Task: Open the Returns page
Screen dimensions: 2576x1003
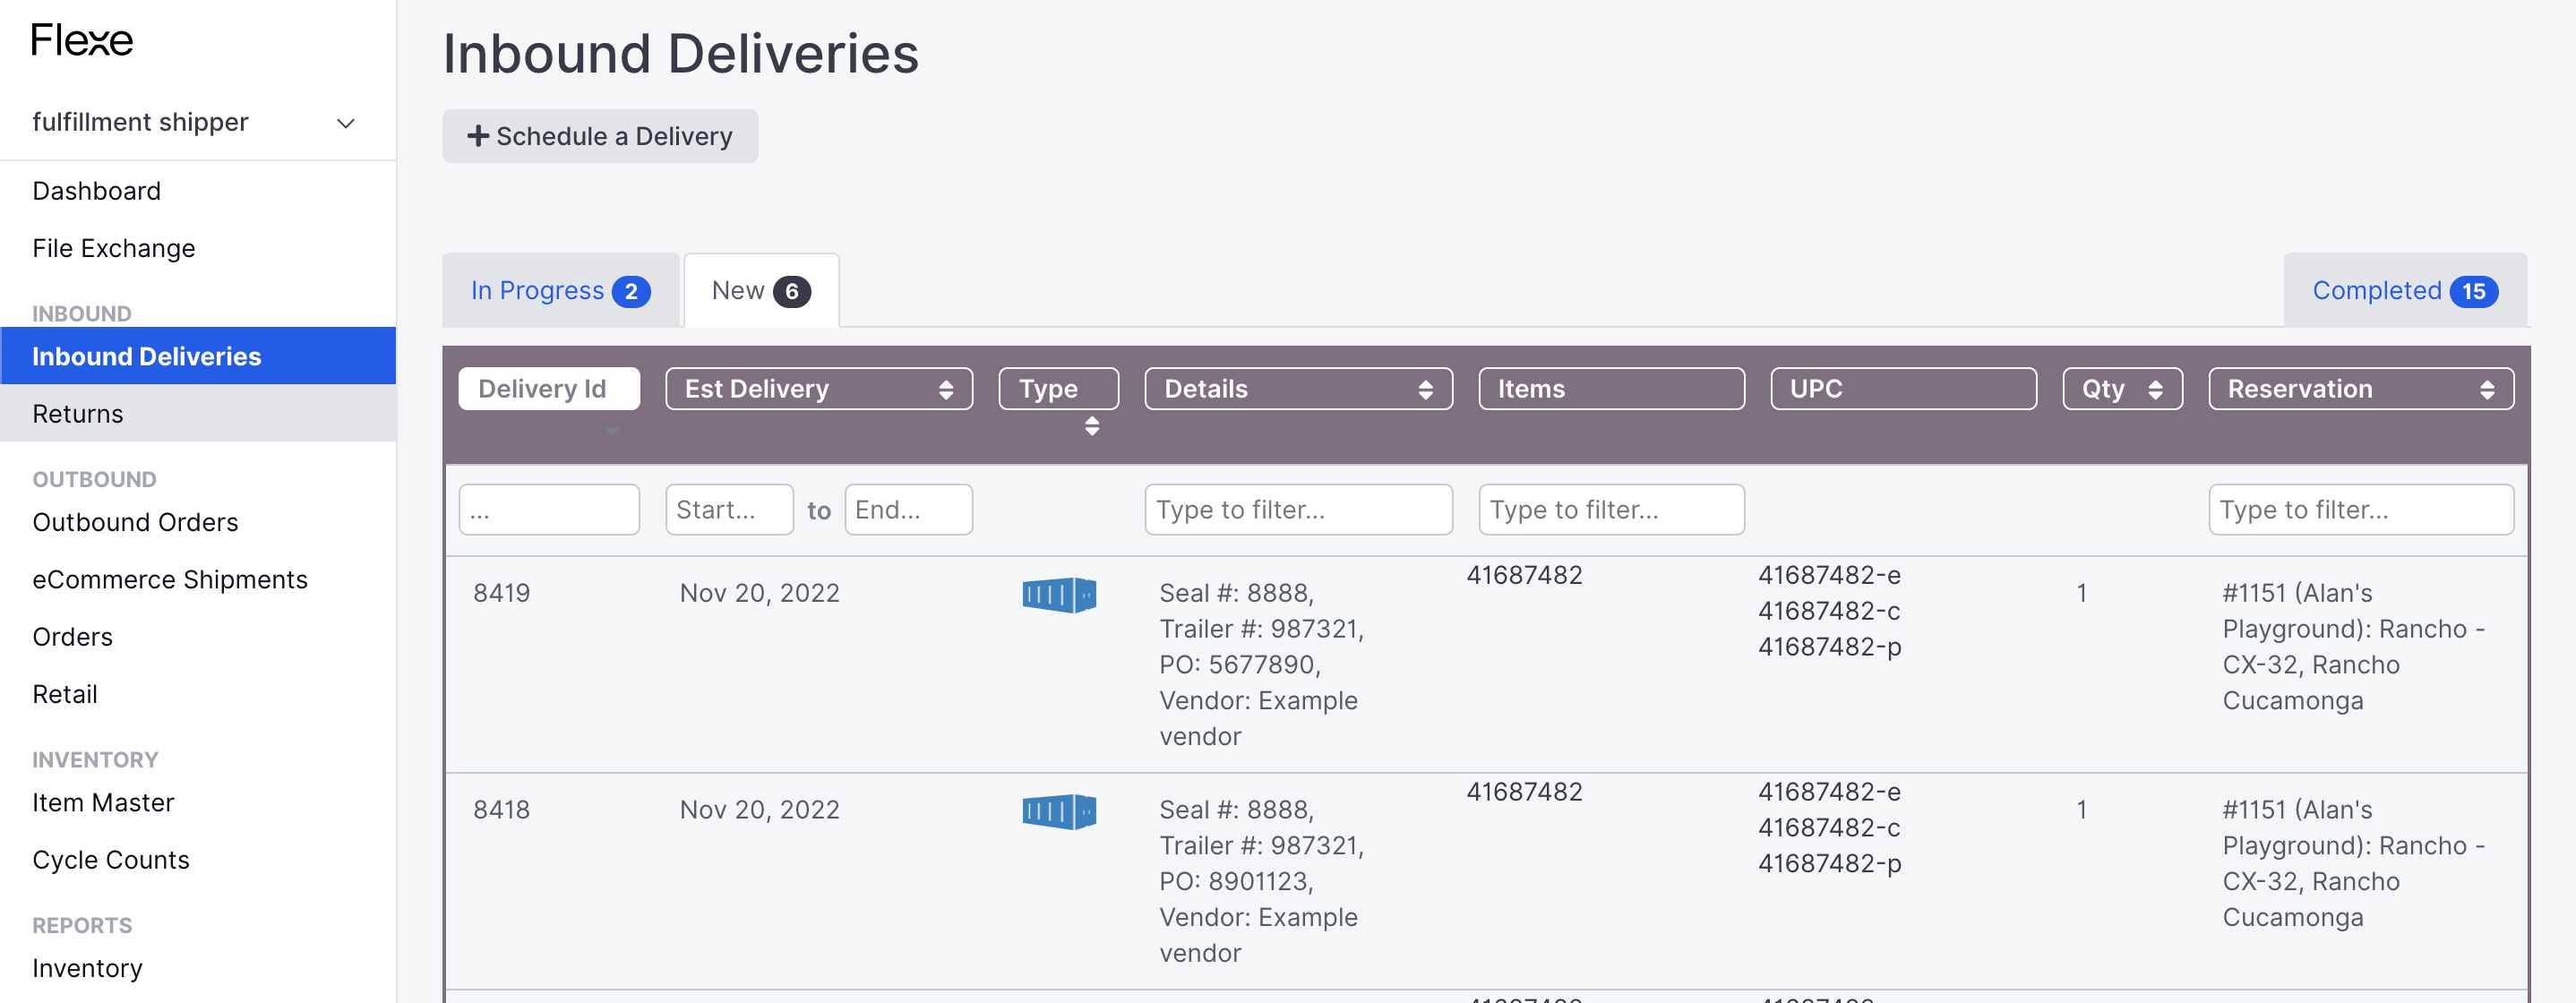Action: tap(78, 413)
